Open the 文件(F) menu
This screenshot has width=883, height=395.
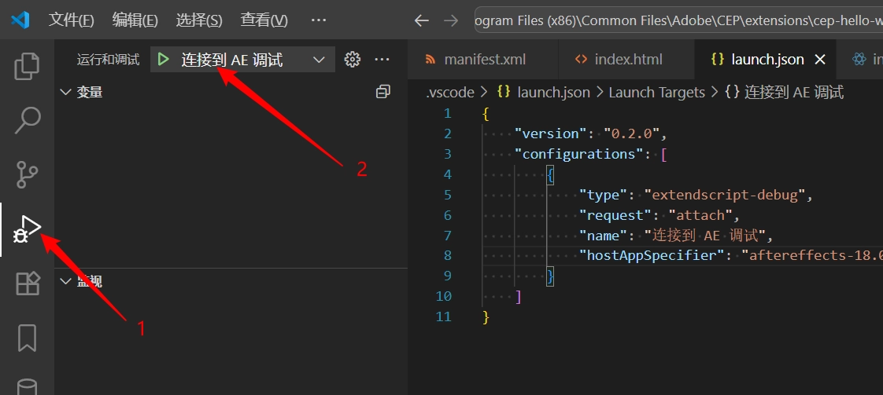71,20
